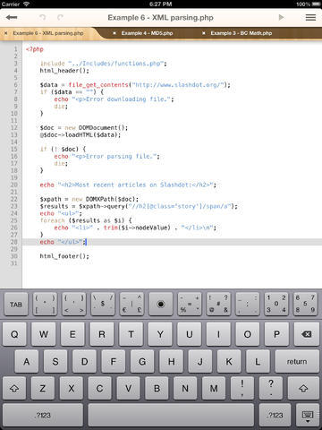This screenshot has width=322, height=430.
Task: Tap the TAB key on the extra keyboard row
Action: [x=16, y=305]
